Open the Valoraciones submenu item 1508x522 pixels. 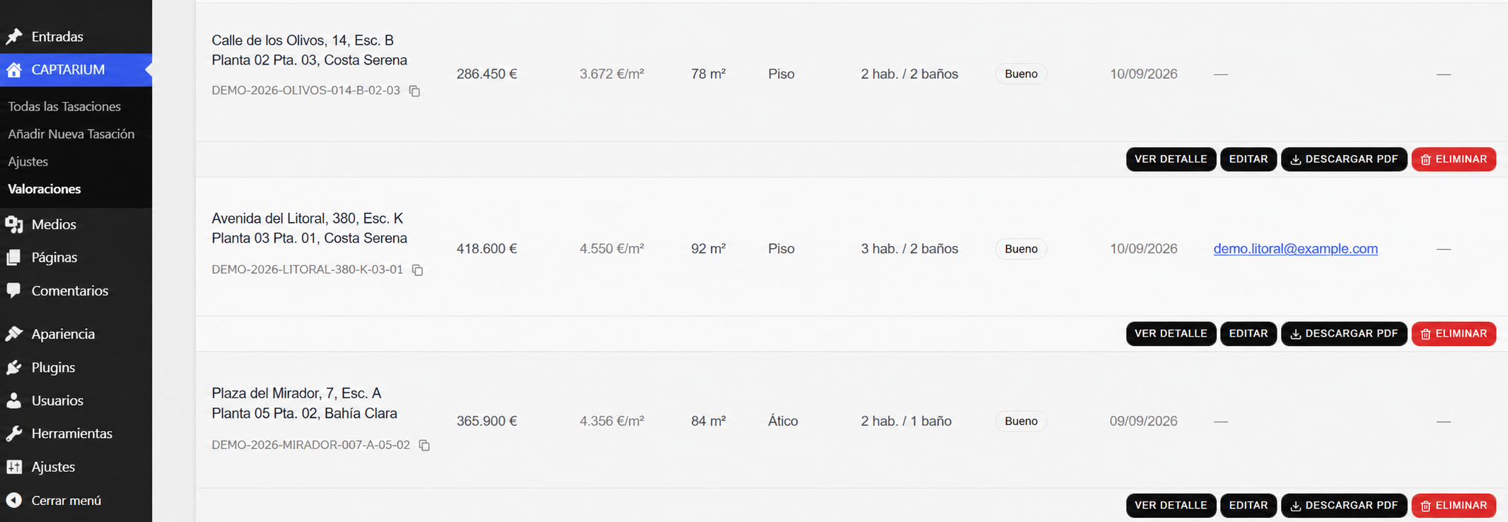coord(44,189)
